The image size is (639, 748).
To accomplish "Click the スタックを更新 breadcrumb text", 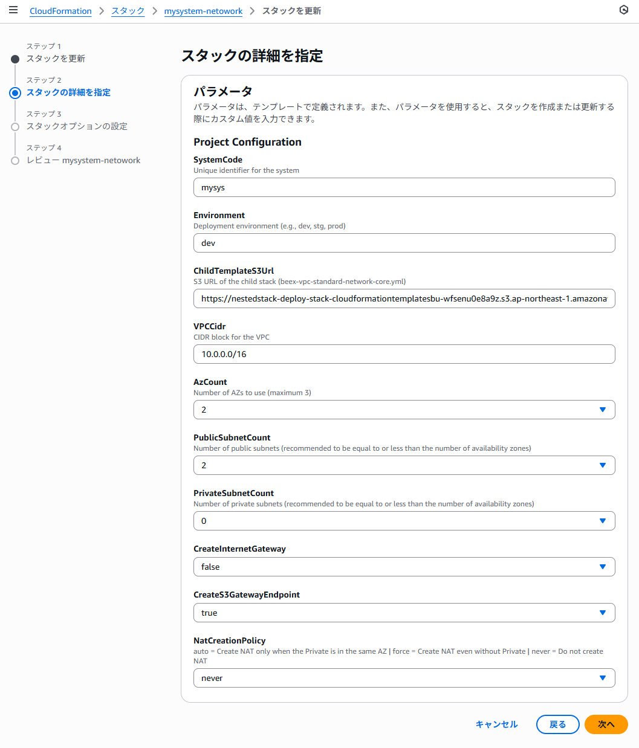I will pyautogui.click(x=291, y=11).
